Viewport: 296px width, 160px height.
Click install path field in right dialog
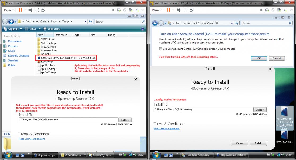(203, 109)
